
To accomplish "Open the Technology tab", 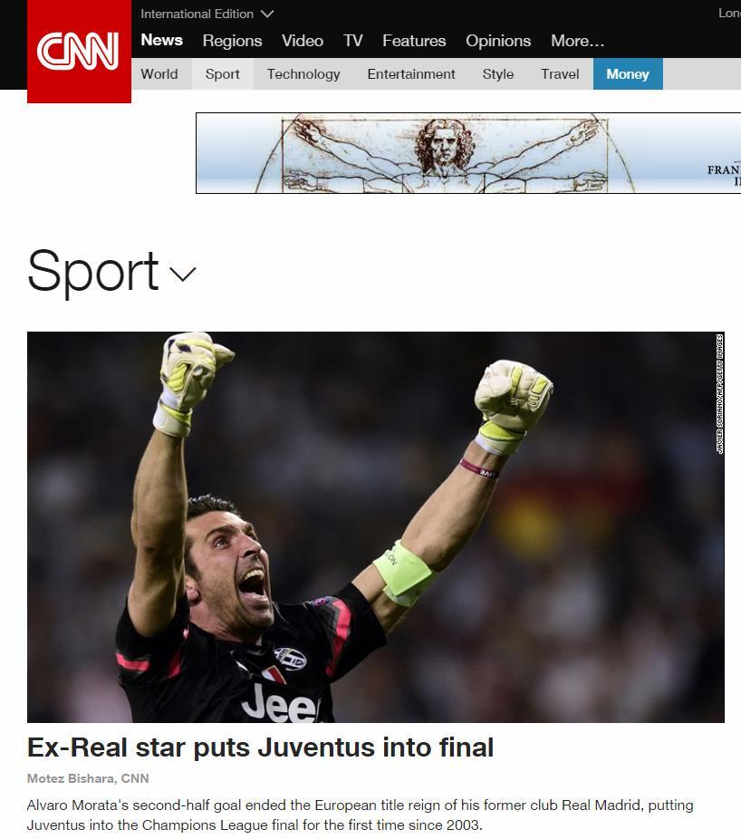I will tap(303, 73).
